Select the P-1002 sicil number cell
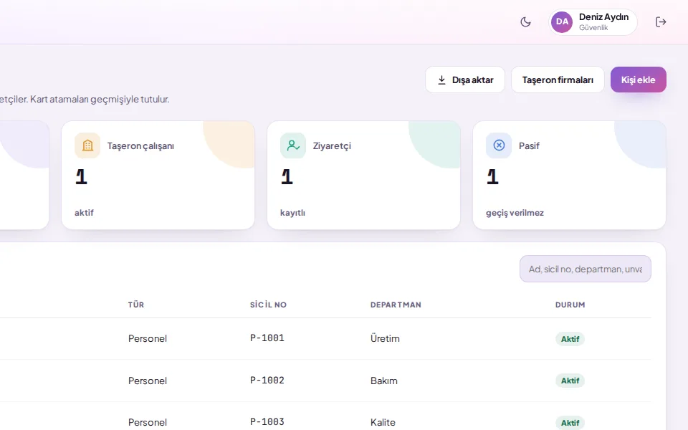Viewport: 688px width, 430px height. [267, 381]
